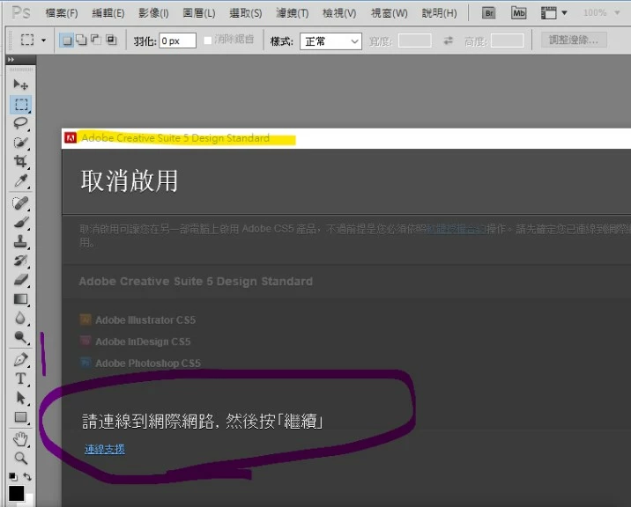Select the Horizontal Type tool
This screenshot has width=631, height=507.
coord(20,378)
